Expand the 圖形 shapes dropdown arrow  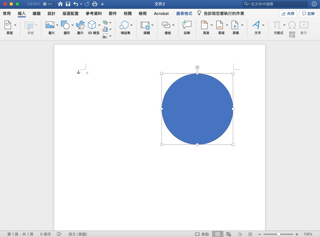click(x=72, y=25)
